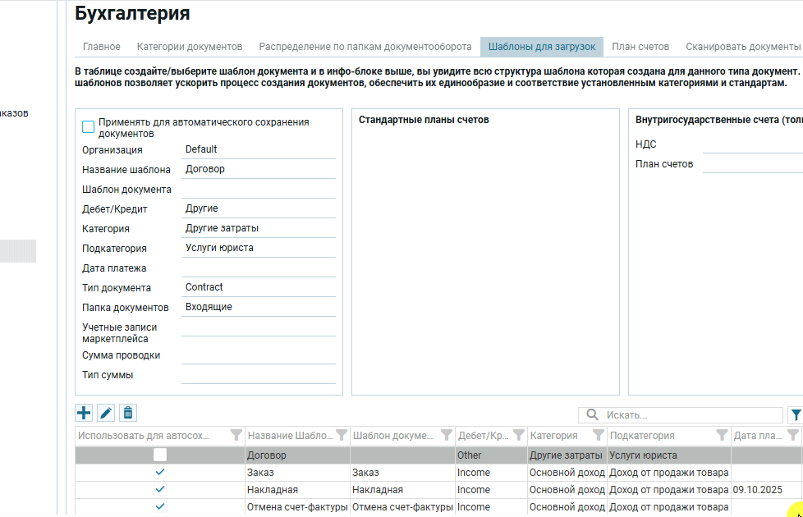Screen dimensions: 803x517
Task: Toggle autosave checkbox in the 'Договор' row
Action: [x=160, y=455]
